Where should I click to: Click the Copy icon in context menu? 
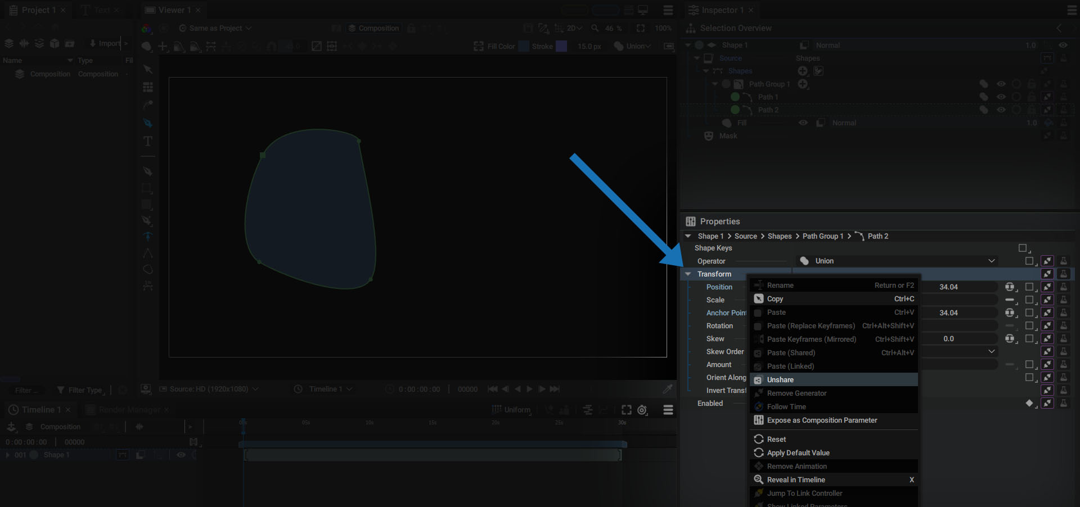(x=759, y=299)
